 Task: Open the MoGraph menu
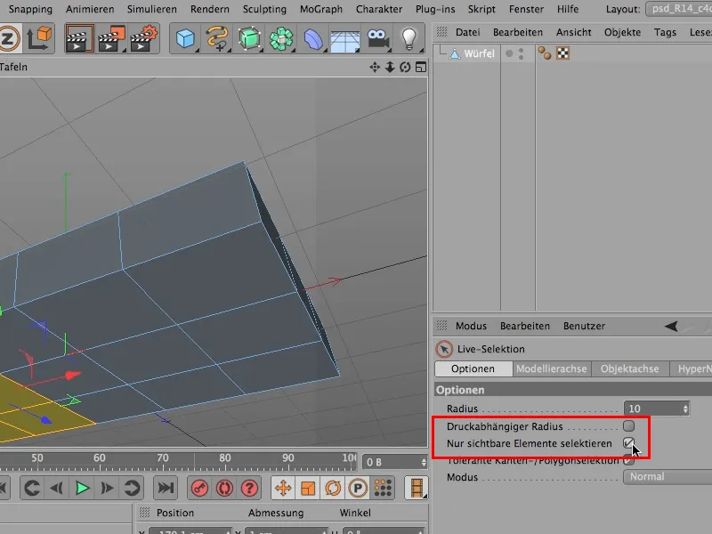pyautogui.click(x=321, y=9)
